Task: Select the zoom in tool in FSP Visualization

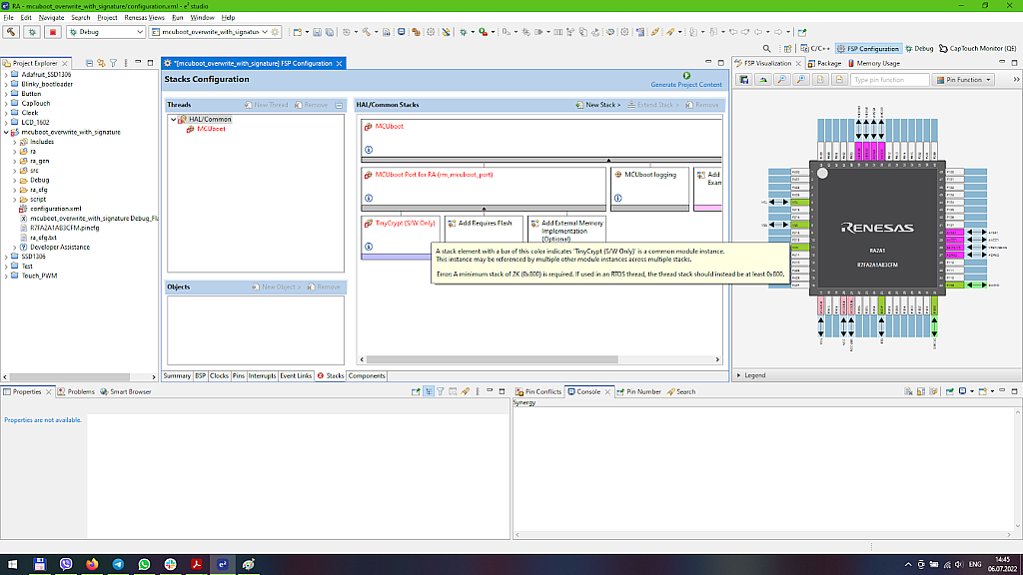Action: (x=781, y=79)
